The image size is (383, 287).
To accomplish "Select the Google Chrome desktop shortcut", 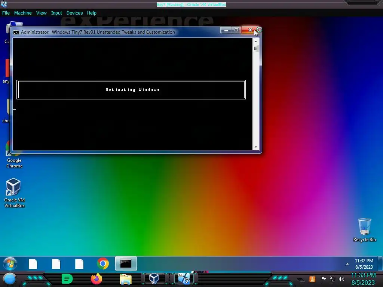I will coord(14,154).
